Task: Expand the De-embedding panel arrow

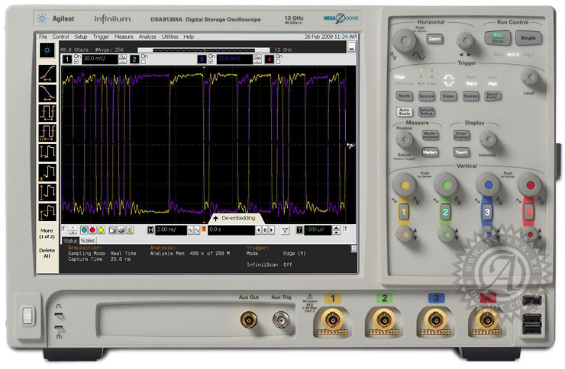Action: coord(215,219)
